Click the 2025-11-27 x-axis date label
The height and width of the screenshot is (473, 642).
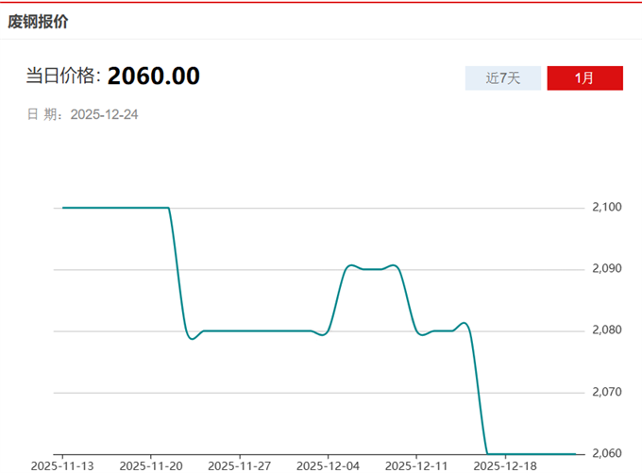click(239, 465)
